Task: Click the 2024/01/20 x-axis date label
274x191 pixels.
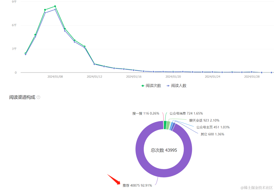Action: click(173, 77)
